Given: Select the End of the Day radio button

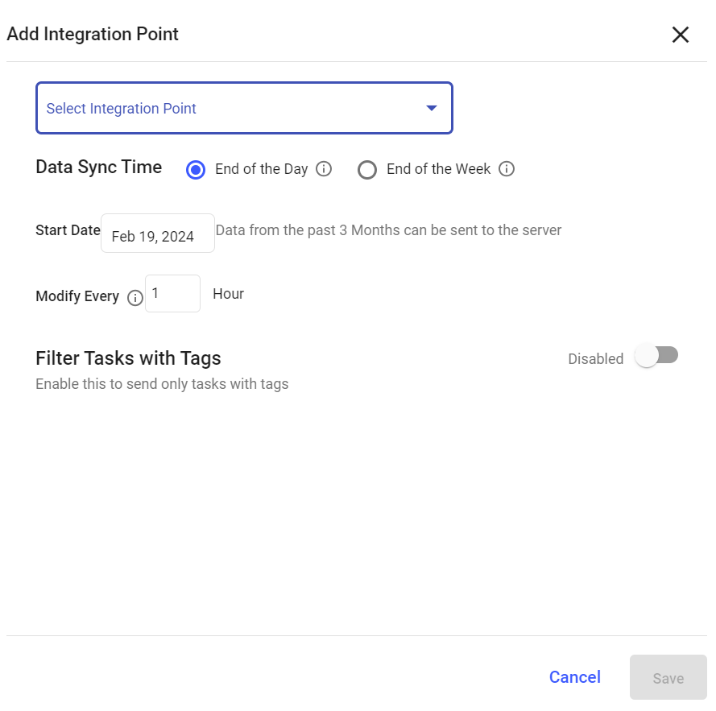Looking at the screenshot, I should 196,170.
